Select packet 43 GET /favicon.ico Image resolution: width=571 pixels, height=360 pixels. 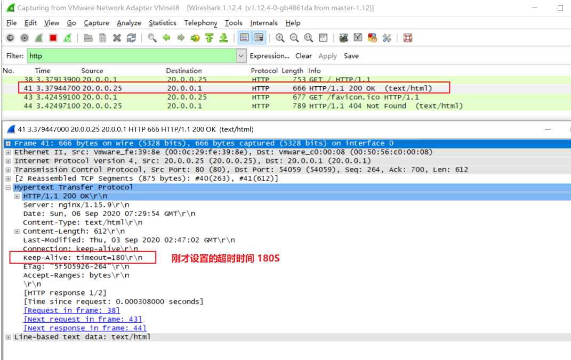(286, 97)
